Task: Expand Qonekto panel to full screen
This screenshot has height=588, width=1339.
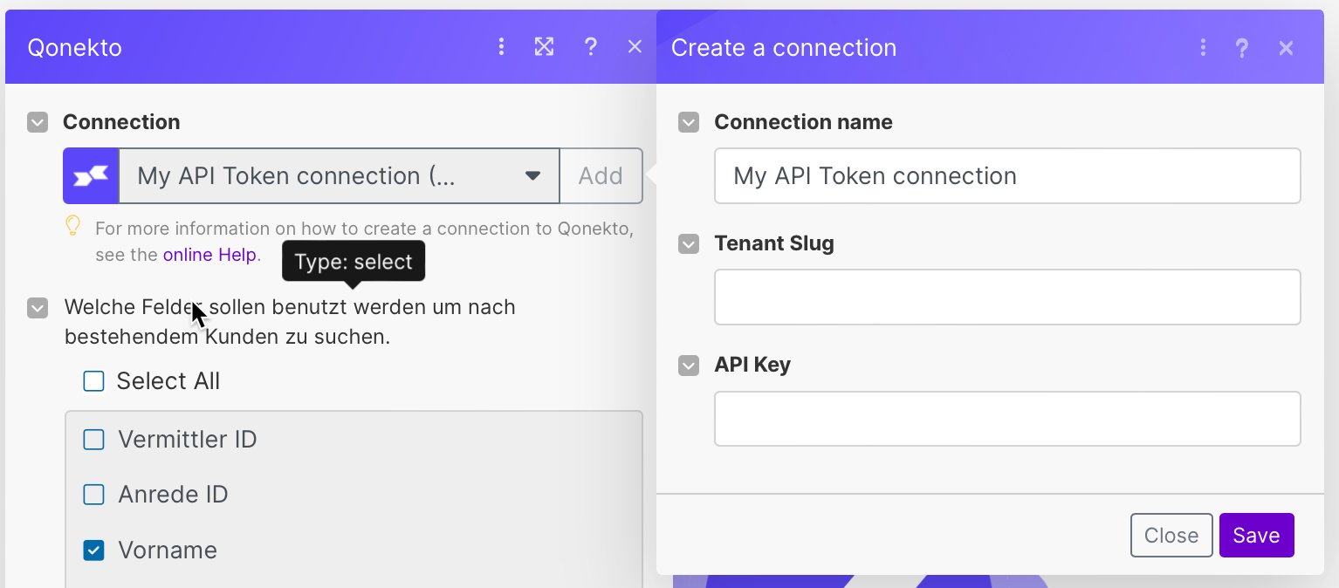Action: click(545, 46)
